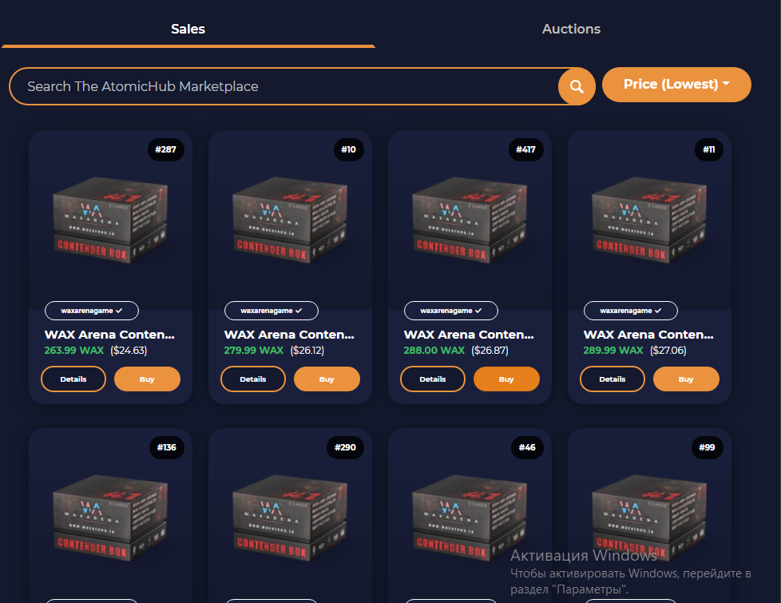Click the Contender Box image on card #11
Viewport: 781px width, 603px height.
click(x=649, y=220)
